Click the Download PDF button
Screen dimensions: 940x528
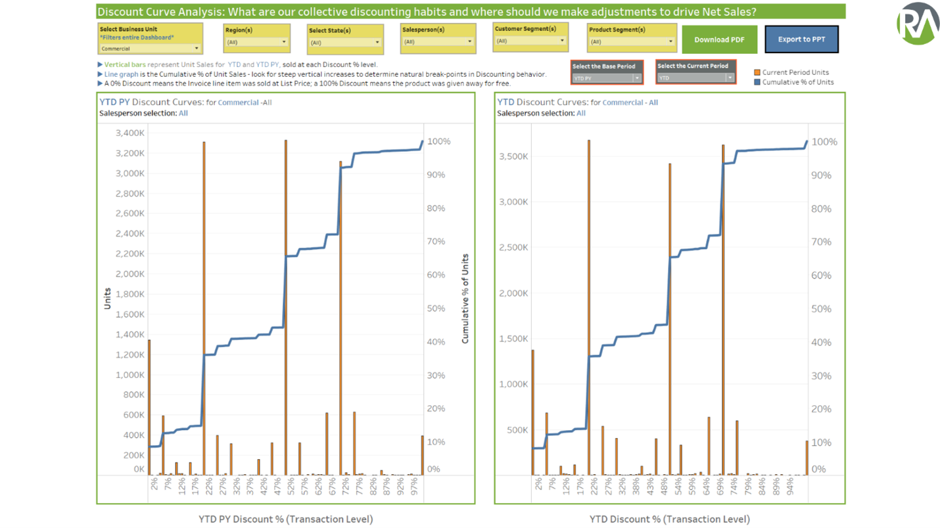tap(719, 39)
